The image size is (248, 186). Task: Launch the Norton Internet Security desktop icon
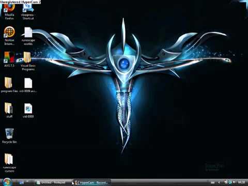[9, 36]
